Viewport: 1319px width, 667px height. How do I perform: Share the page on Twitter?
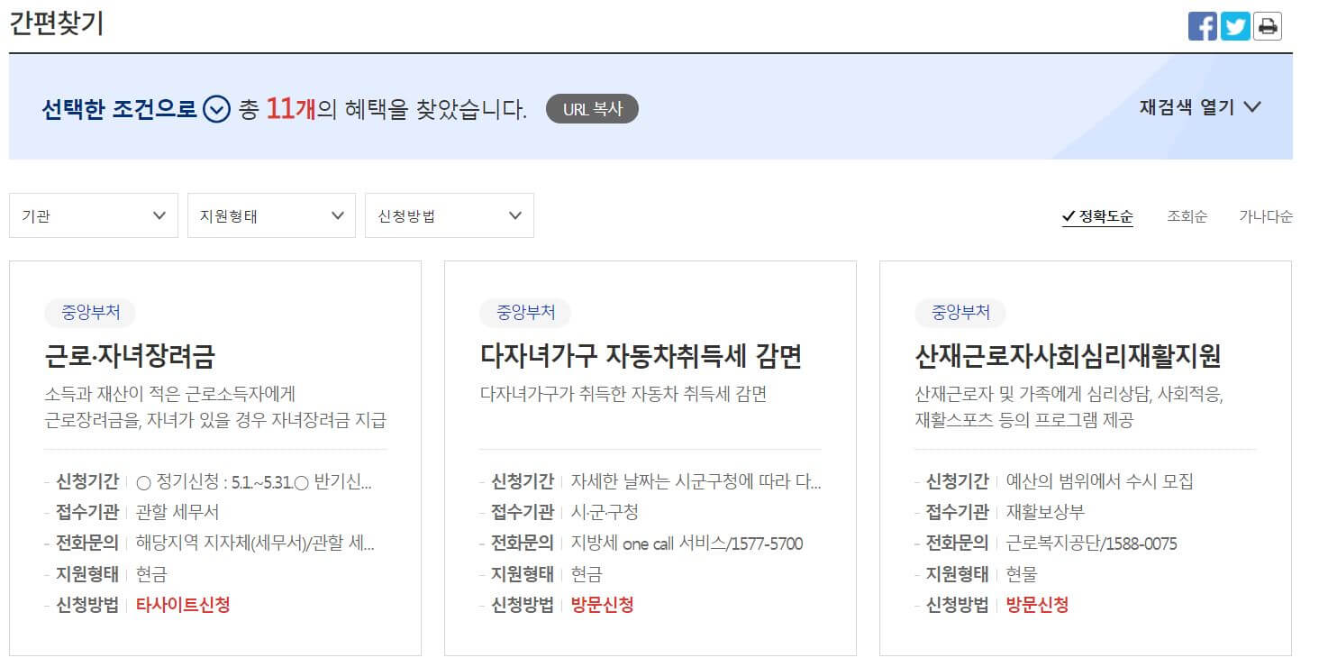[x=1234, y=26]
